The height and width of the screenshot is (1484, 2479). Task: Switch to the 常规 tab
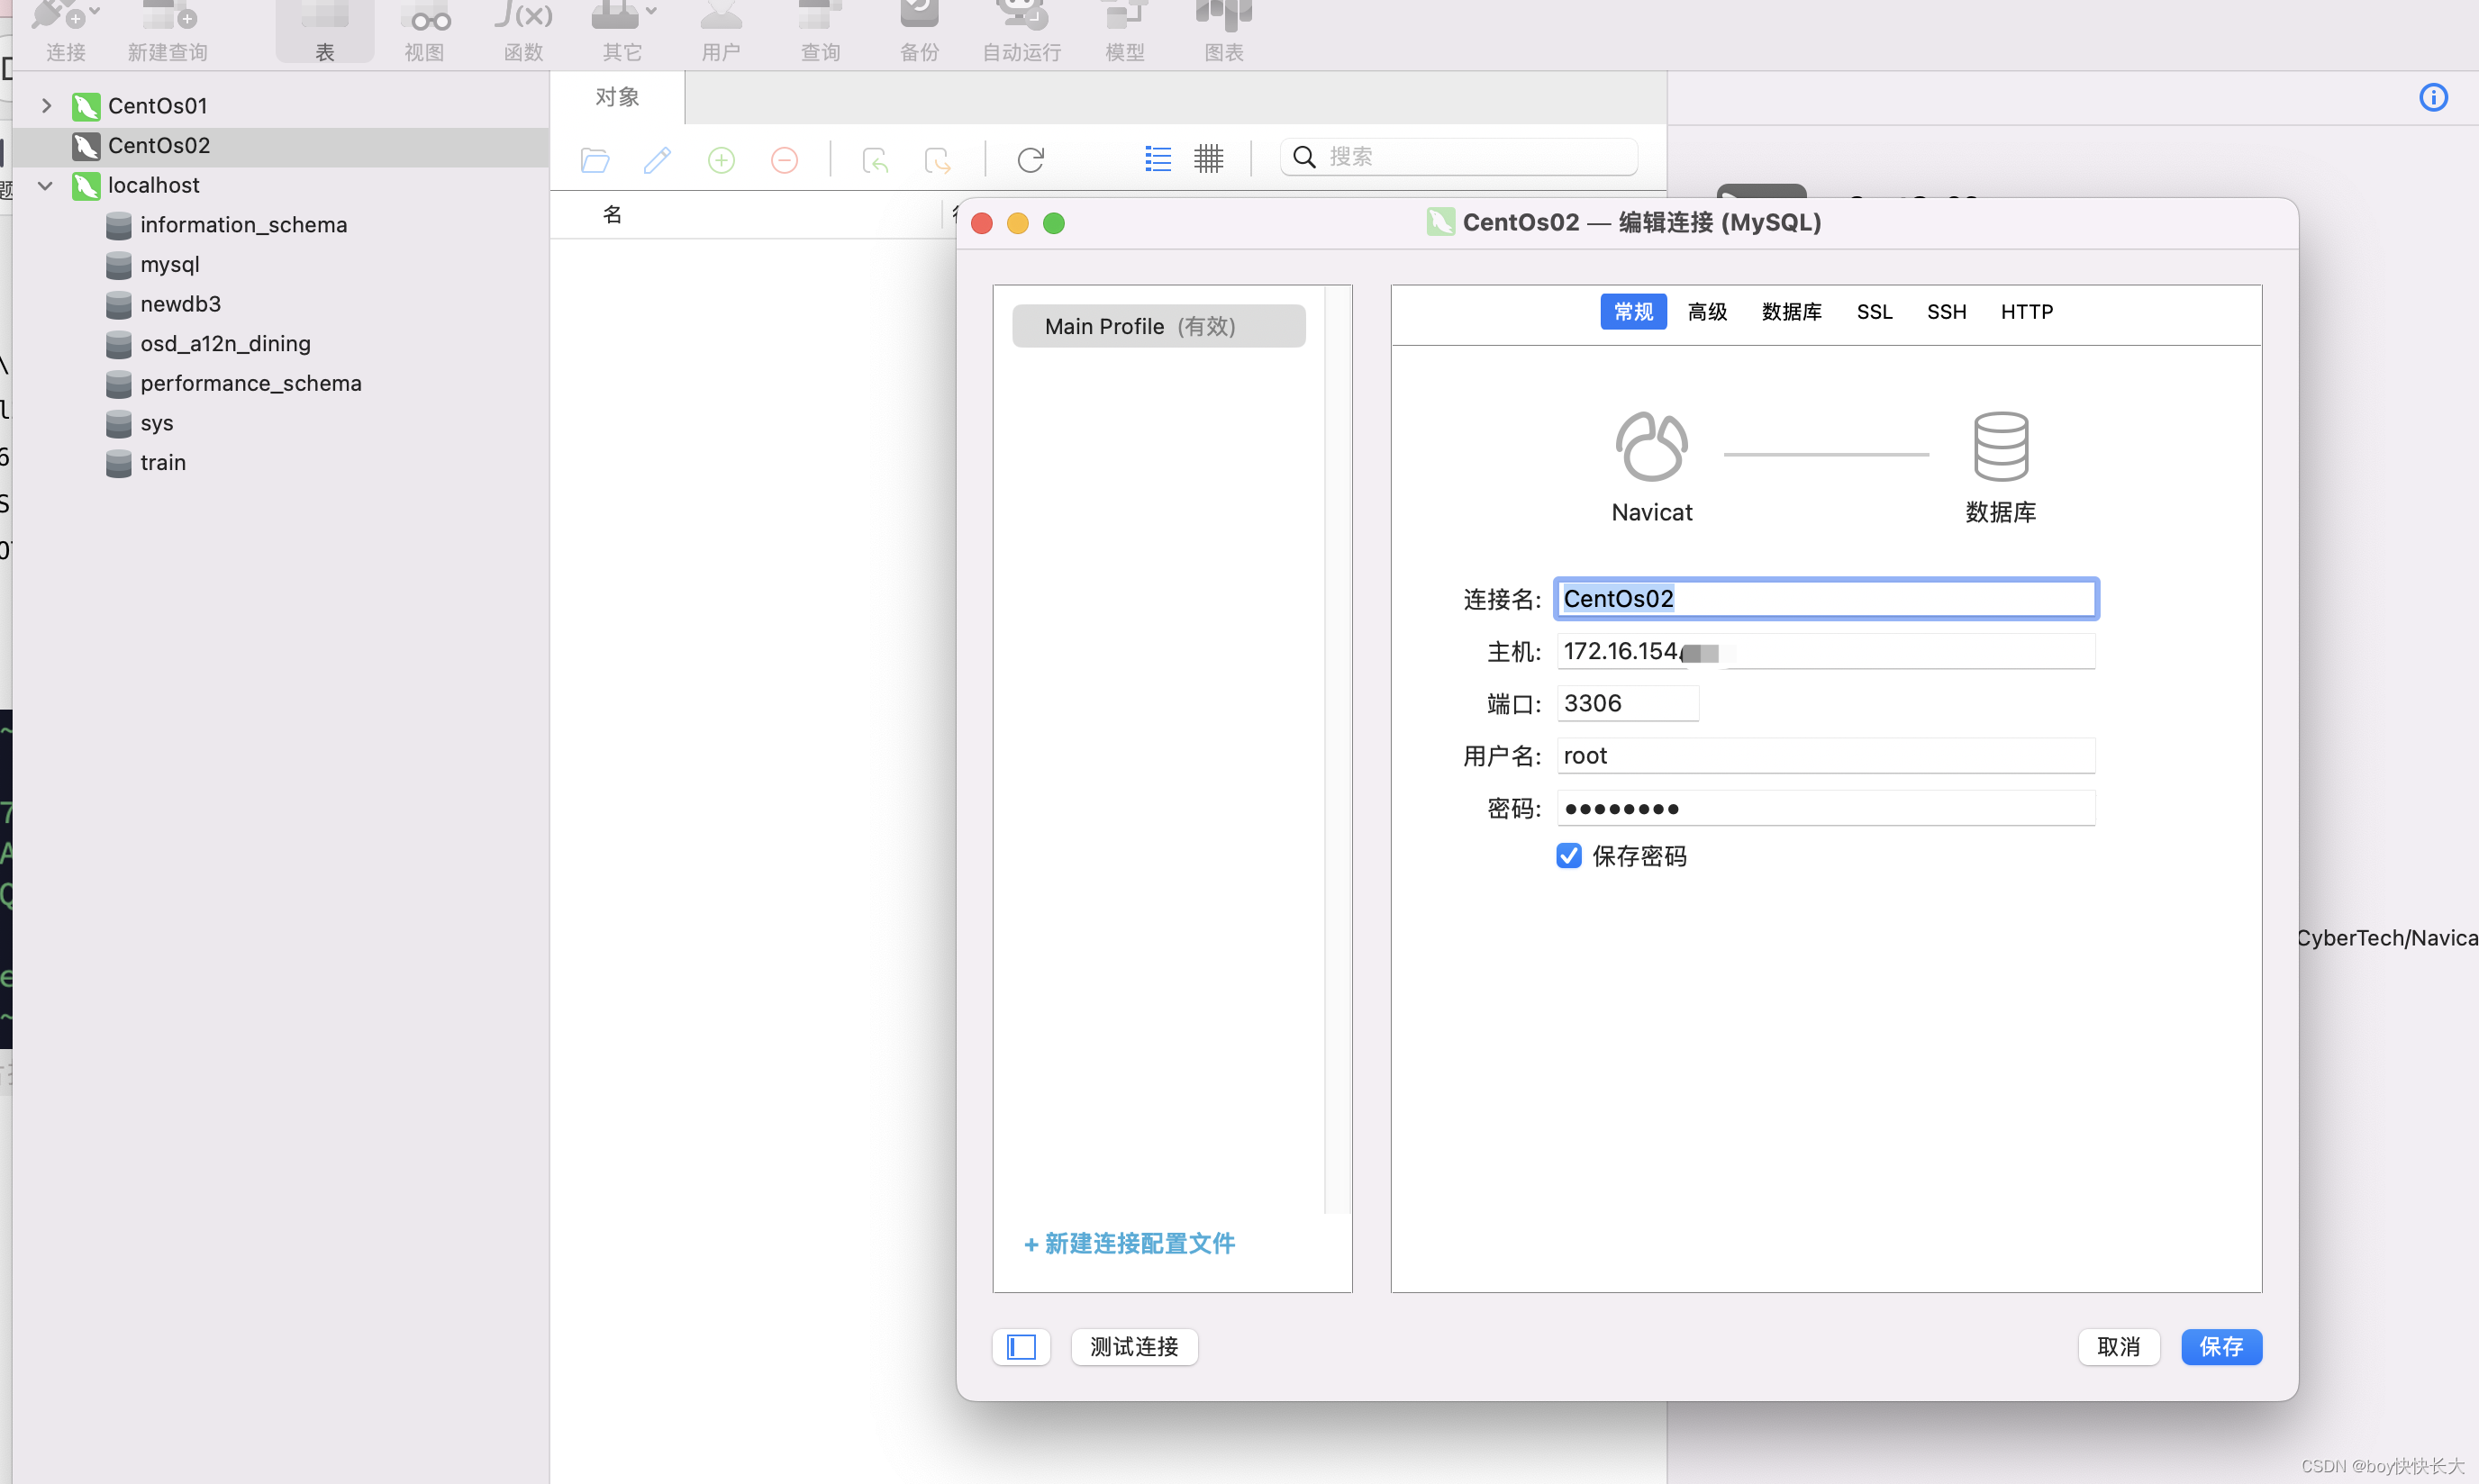1632,311
